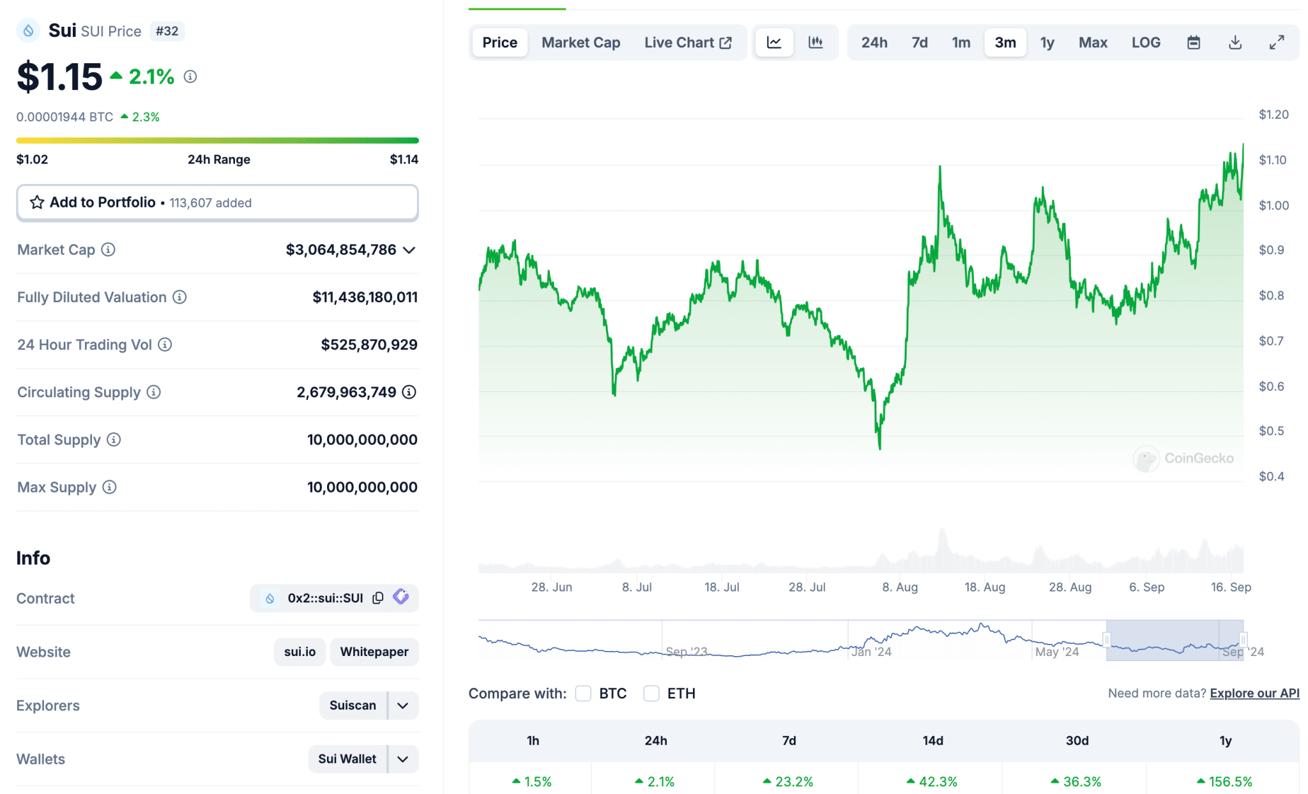Switch to candlestick chart view
Image resolution: width=1308 pixels, height=794 pixels.
[x=816, y=43]
